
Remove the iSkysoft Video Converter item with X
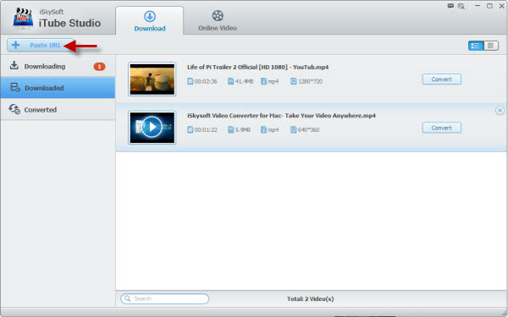point(500,111)
